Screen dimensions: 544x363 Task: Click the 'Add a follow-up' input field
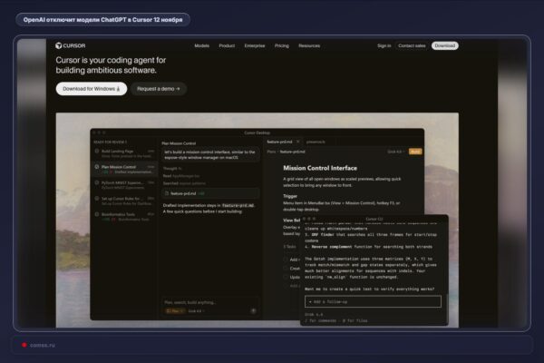tap(373, 301)
